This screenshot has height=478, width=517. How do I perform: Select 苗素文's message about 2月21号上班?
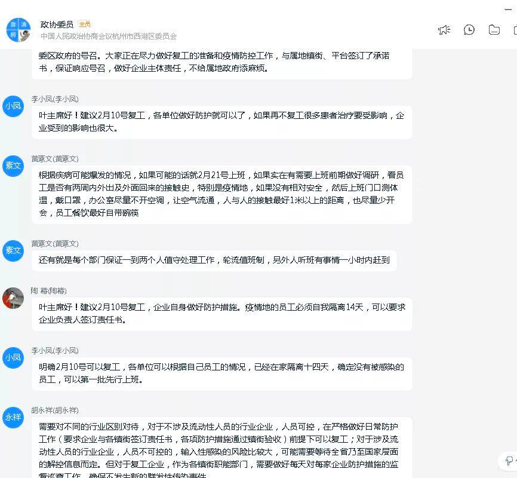tap(222, 194)
